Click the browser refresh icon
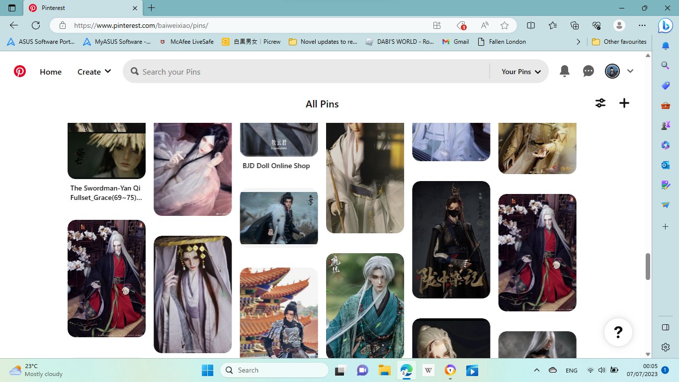This screenshot has width=679, height=382. point(36,25)
